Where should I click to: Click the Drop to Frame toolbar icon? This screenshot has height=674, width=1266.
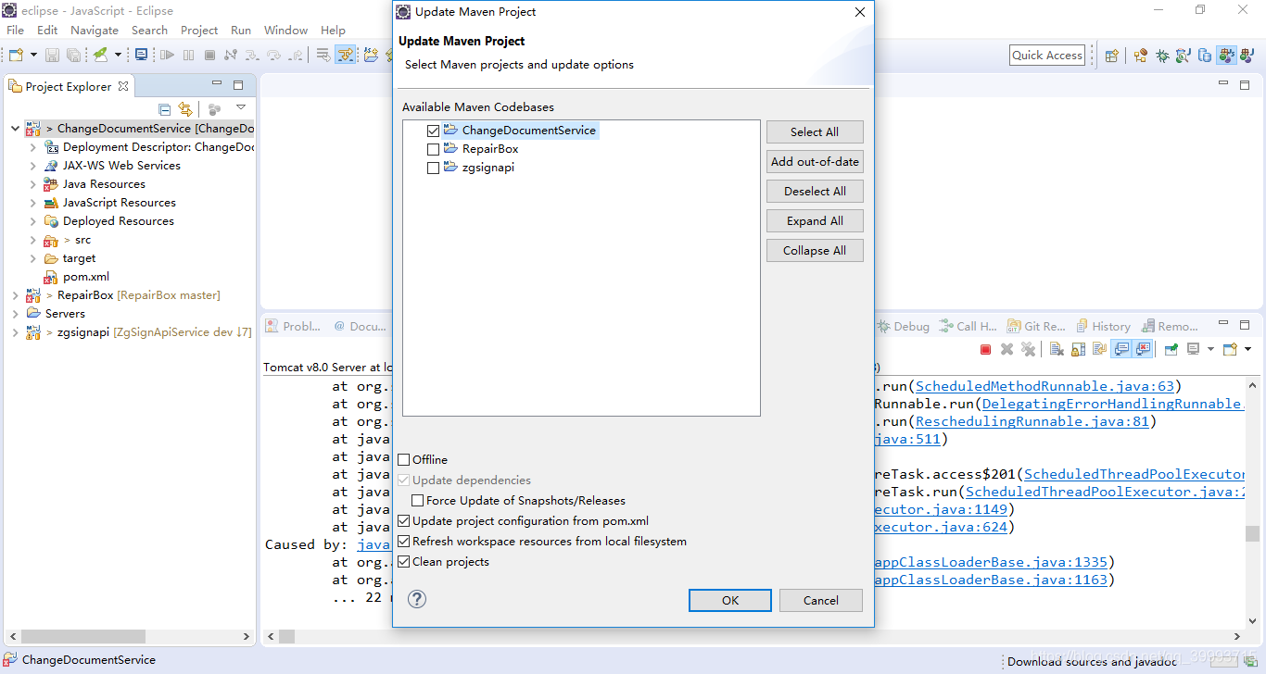pyautogui.click(x=323, y=55)
